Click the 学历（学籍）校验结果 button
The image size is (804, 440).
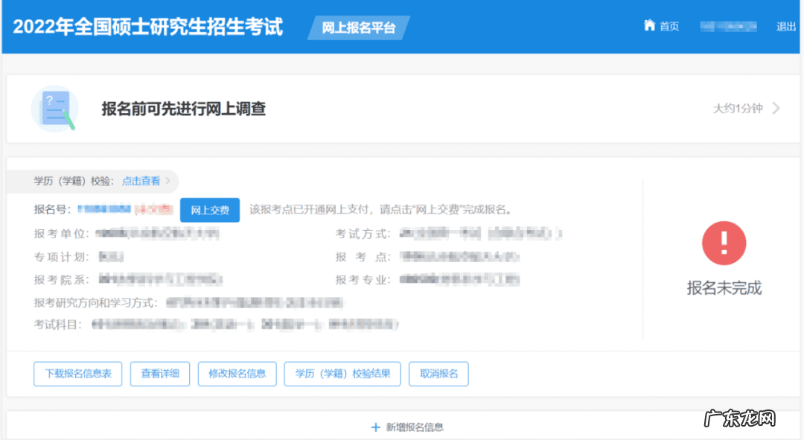pyautogui.click(x=342, y=374)
